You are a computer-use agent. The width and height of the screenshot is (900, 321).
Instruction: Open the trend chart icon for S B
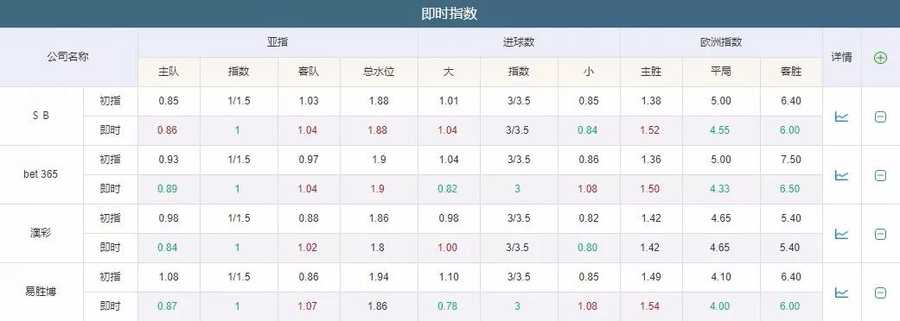pos(841,117)
